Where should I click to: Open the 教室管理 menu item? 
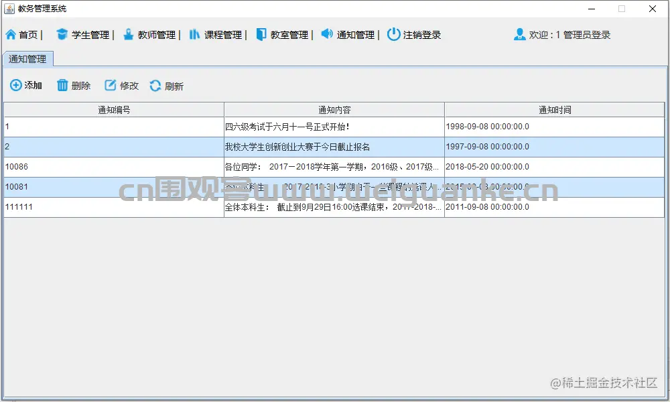coord(289,35)
